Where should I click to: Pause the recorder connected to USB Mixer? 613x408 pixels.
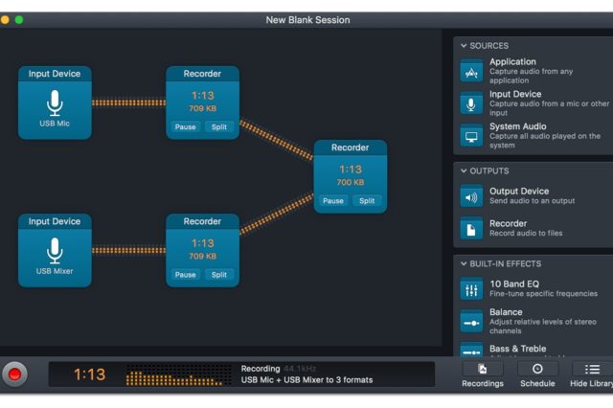click(185, 274)
